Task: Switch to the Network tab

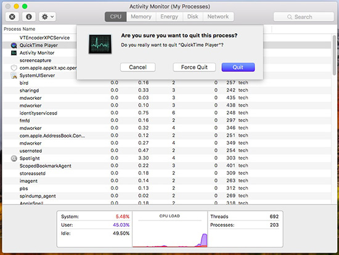Action: coord(218,17)
